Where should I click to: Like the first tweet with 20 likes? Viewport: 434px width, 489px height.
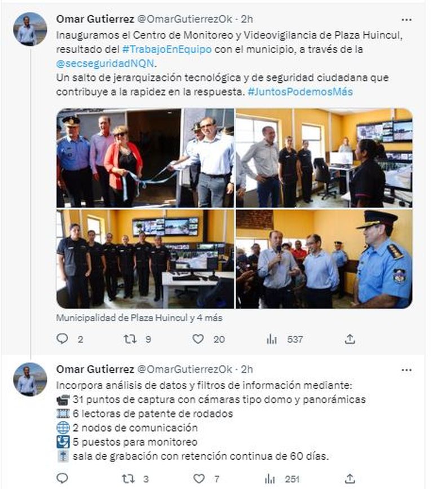point(198,338)
